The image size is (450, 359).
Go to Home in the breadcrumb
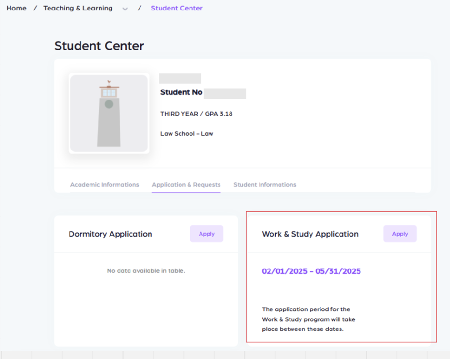(16, 8)
